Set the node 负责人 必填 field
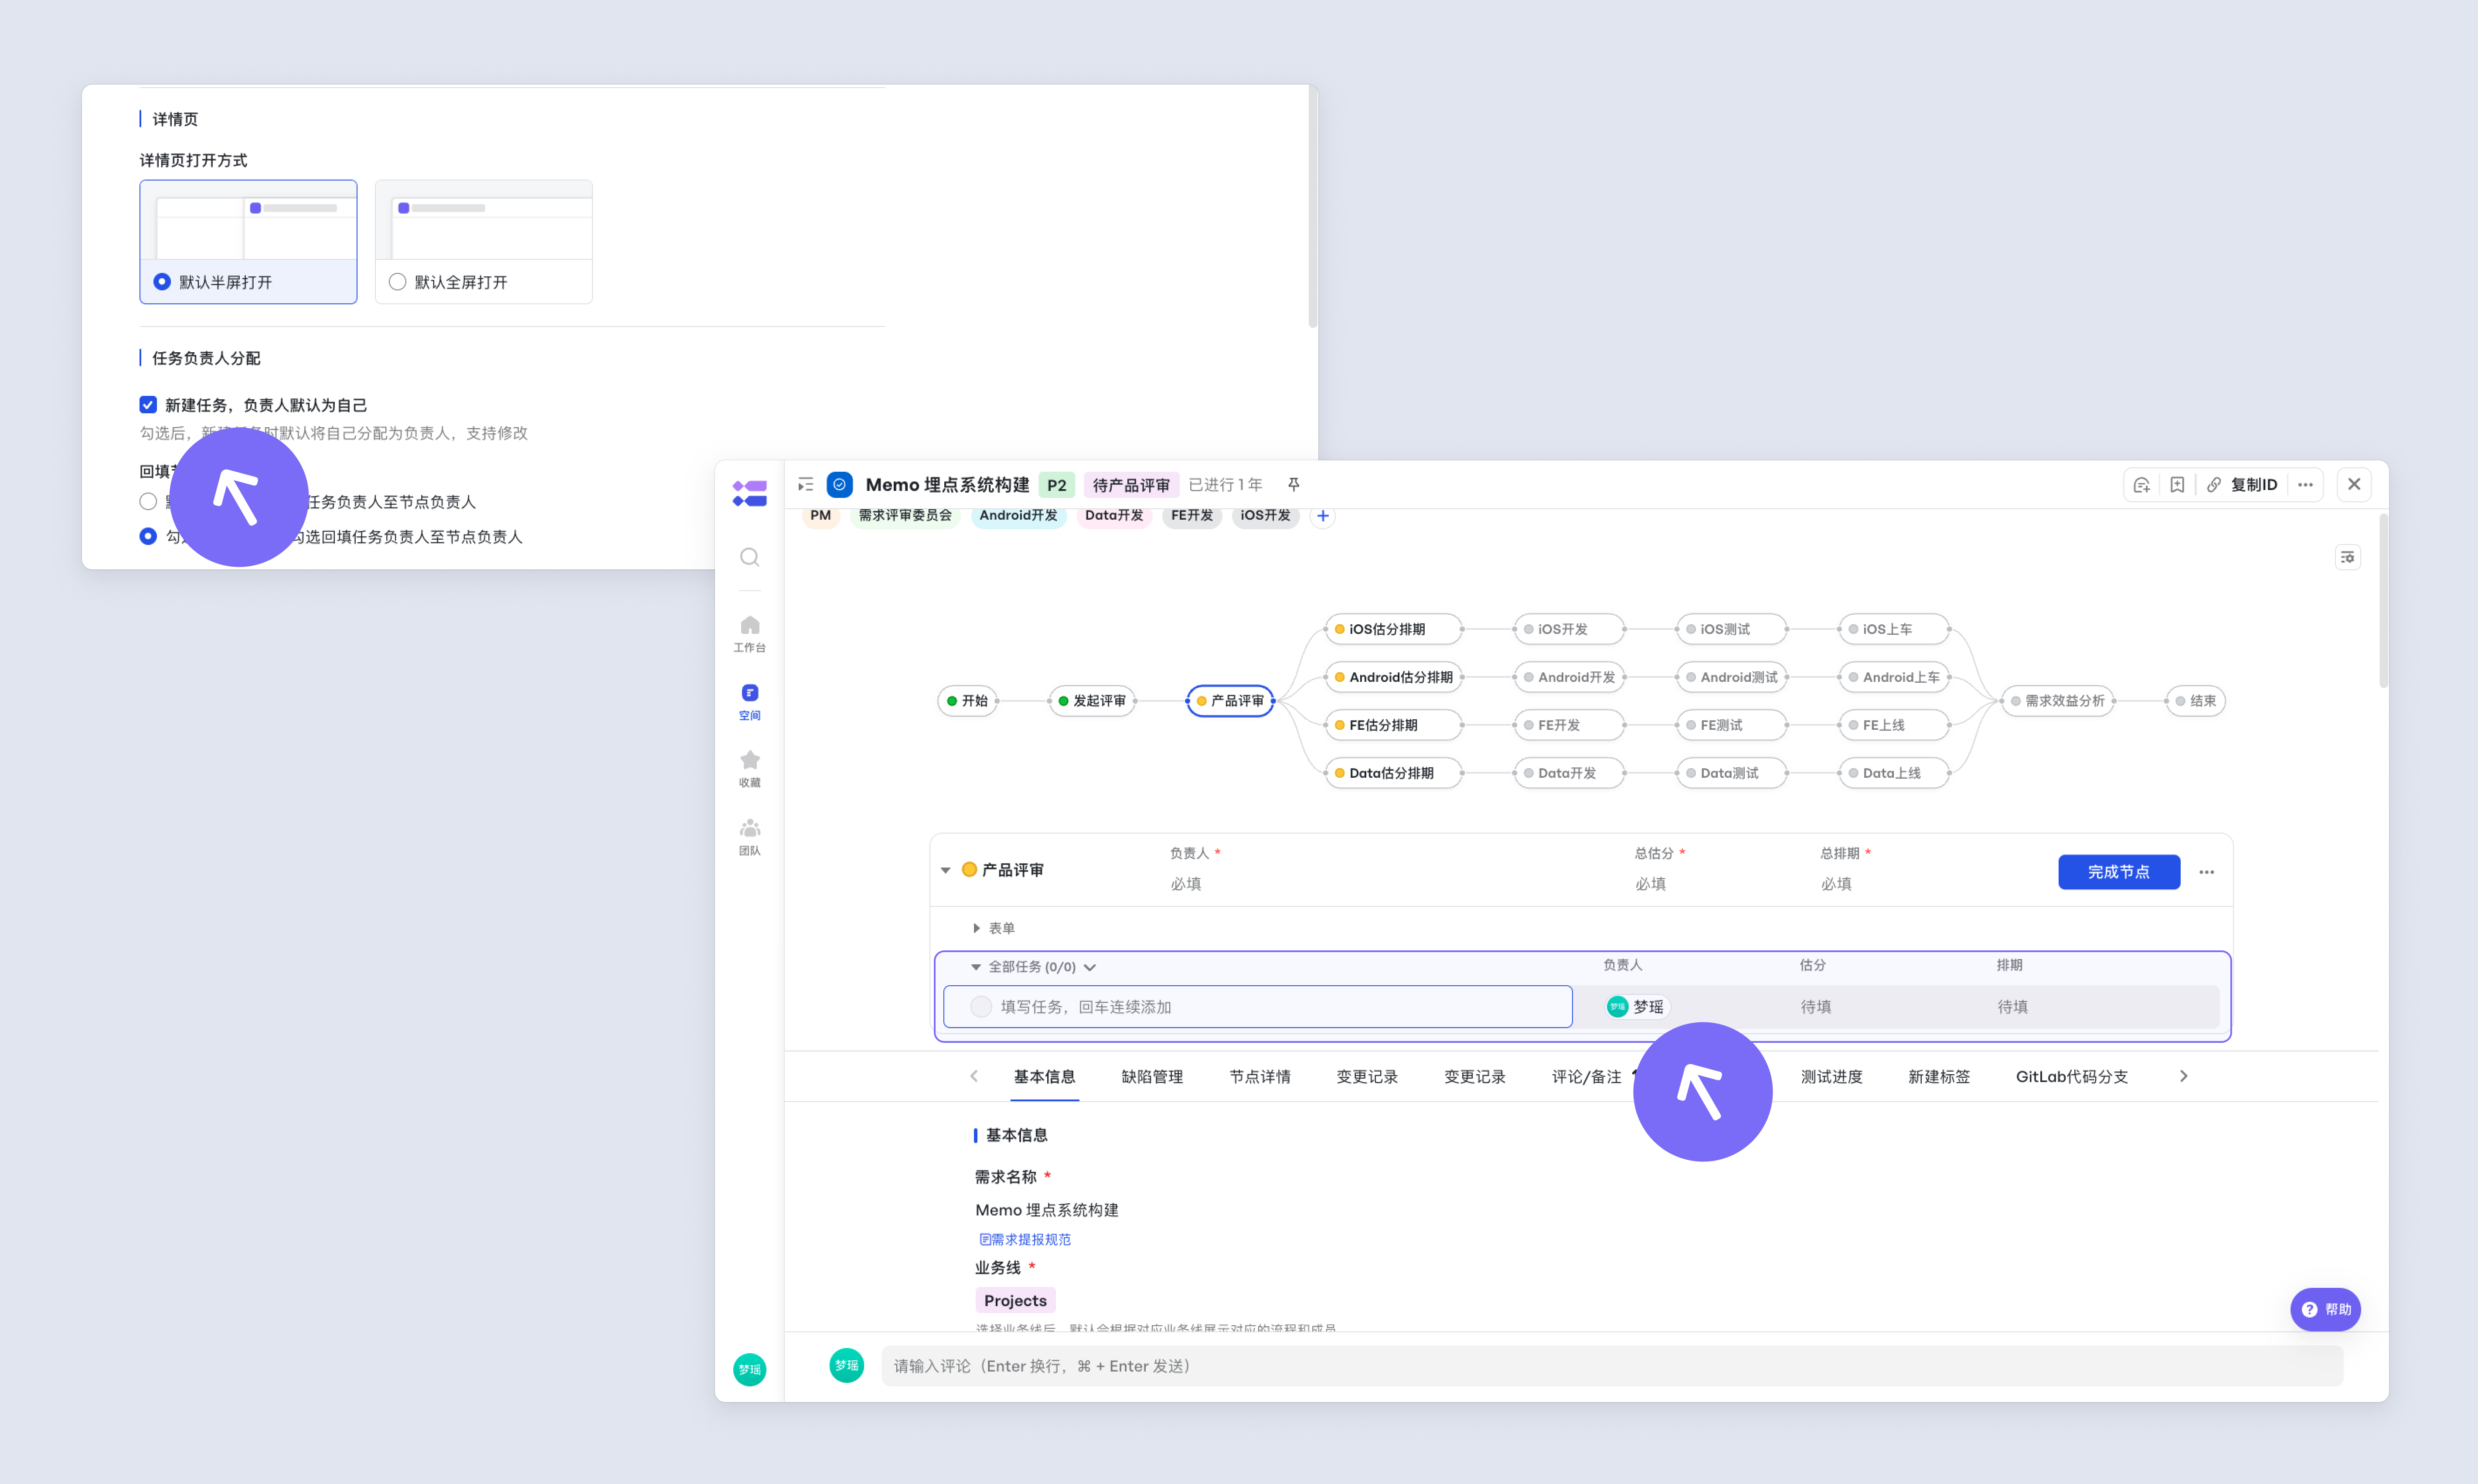The image size is (2478, 1484). [1186, 884]
